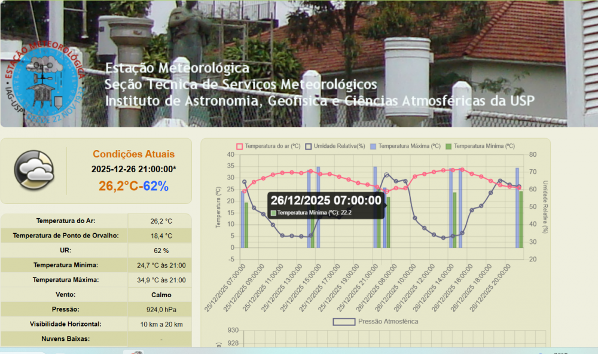Click the Condições Atuais heading
The height and width of the screenshot is (354, 598).
pyautogui.click(x=133, y=154)
